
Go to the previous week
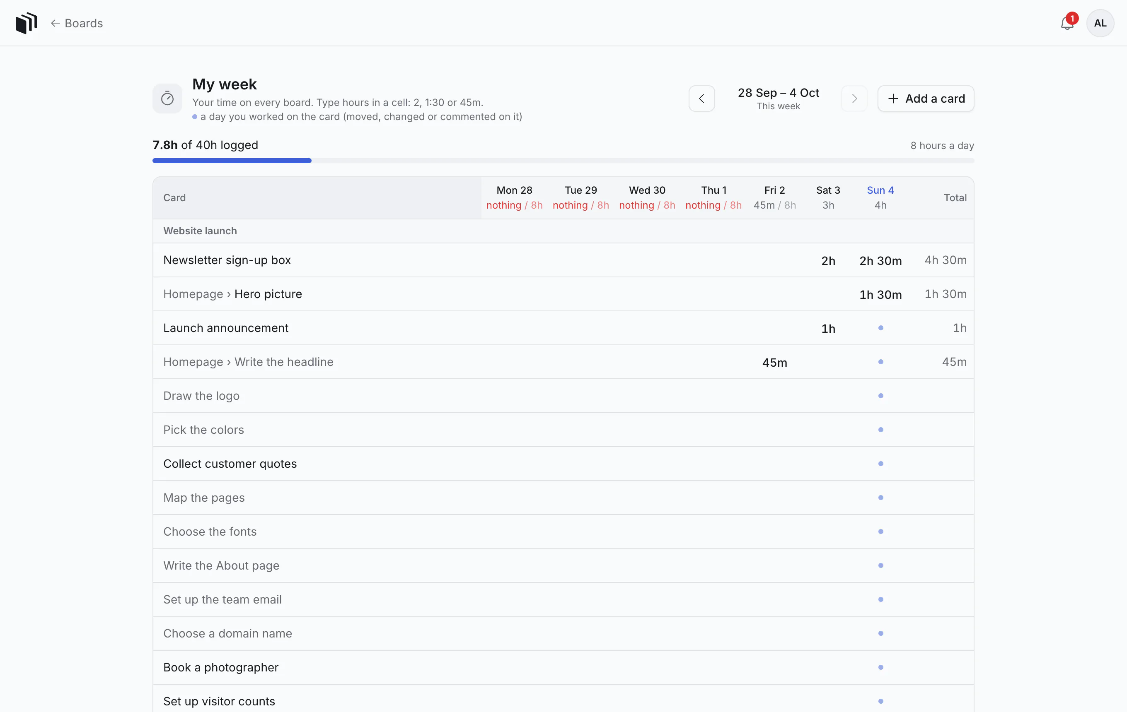click(x=701, y=99)
